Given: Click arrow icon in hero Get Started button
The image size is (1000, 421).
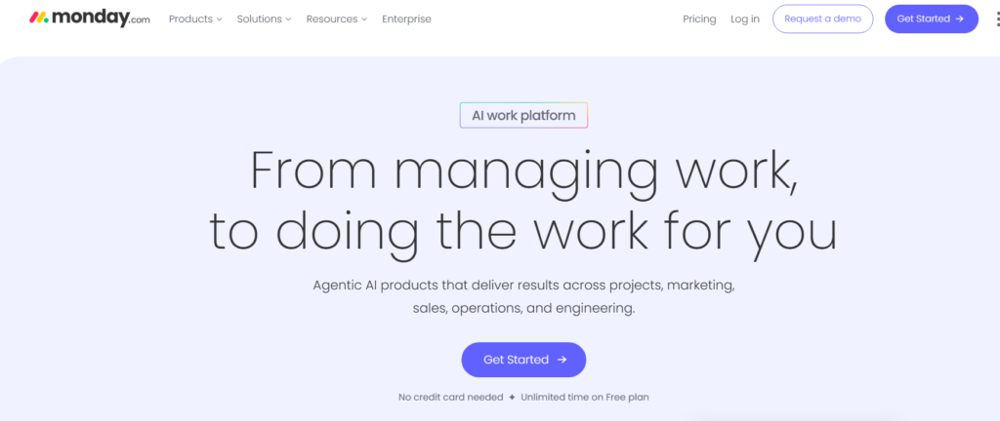Looking at the screenshot, I should point(562,360).
